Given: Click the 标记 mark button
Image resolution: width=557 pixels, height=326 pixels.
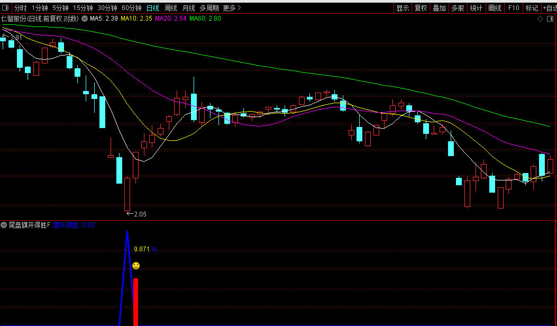Looking at the screenshot, I should click(x=532, y=8).
